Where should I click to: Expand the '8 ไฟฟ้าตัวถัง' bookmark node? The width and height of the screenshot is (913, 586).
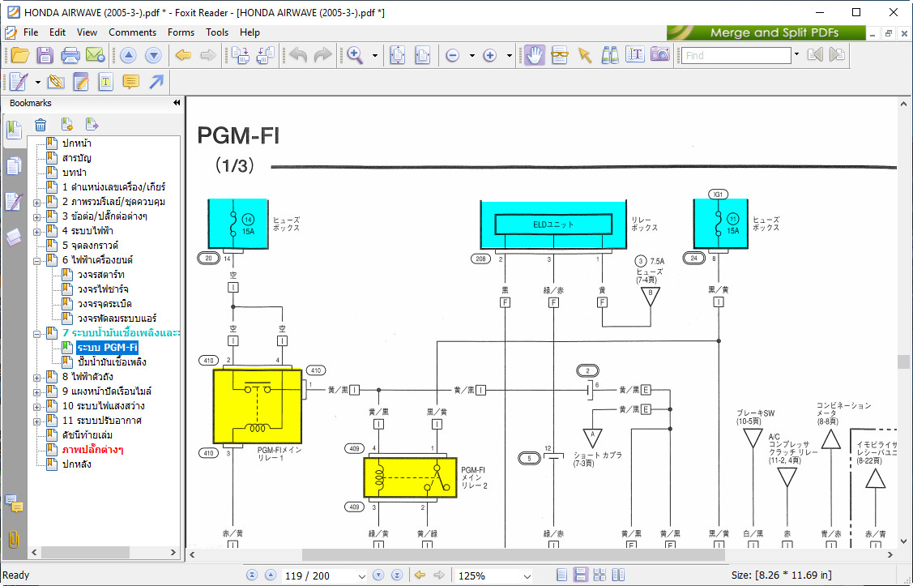pos(37,377)
